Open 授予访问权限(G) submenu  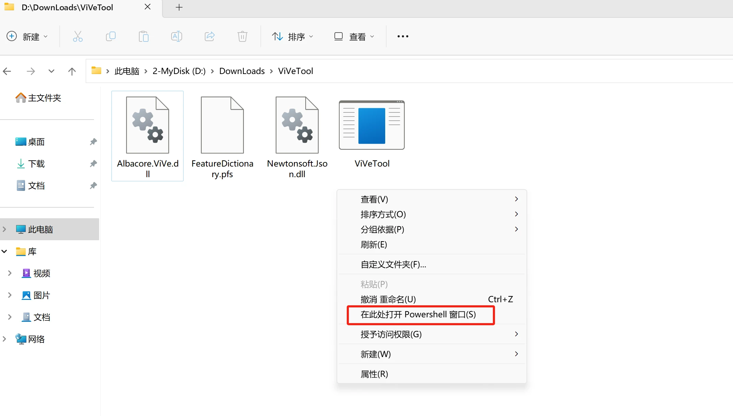431,334
